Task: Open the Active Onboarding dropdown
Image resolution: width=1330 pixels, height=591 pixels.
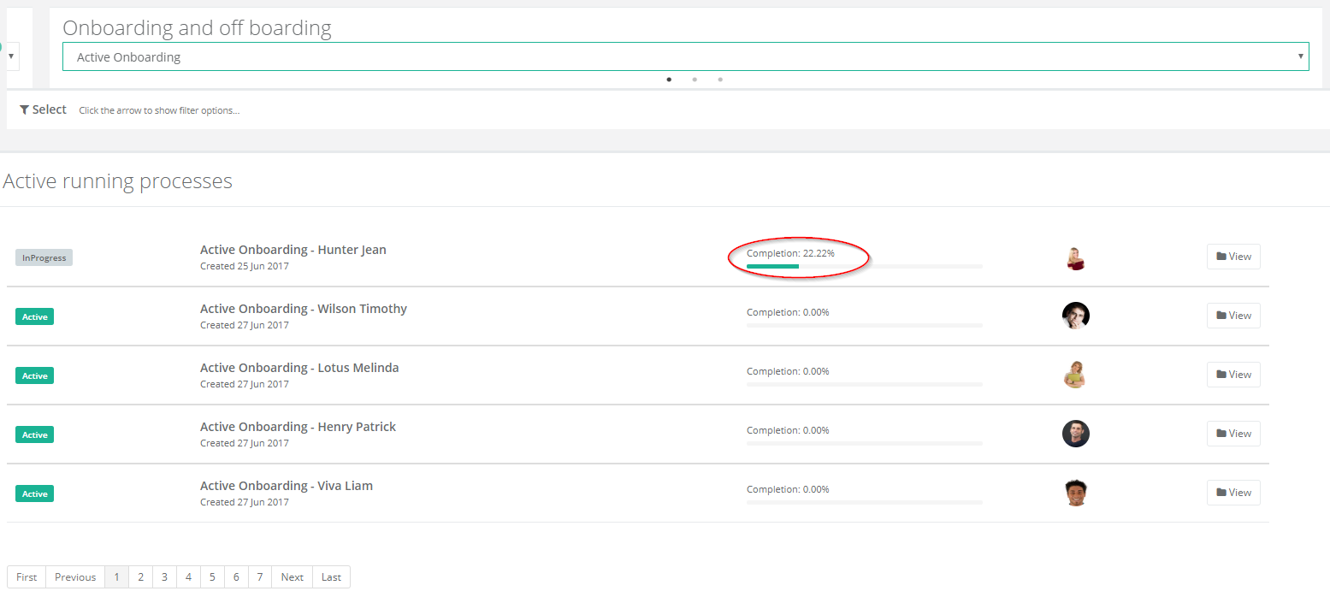Action: pyautogui.click(x=685, y=56)
